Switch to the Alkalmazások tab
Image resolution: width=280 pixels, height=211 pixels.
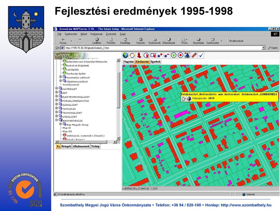coord(81,146)
